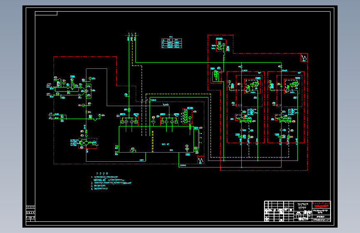Click the gauge symbol at the end of the coiled line
Viewport: 360px width, 233px height.
[x=100, y=115]
